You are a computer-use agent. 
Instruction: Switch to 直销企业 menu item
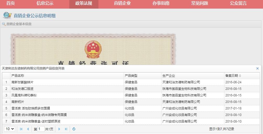click(x=122, y=3)
